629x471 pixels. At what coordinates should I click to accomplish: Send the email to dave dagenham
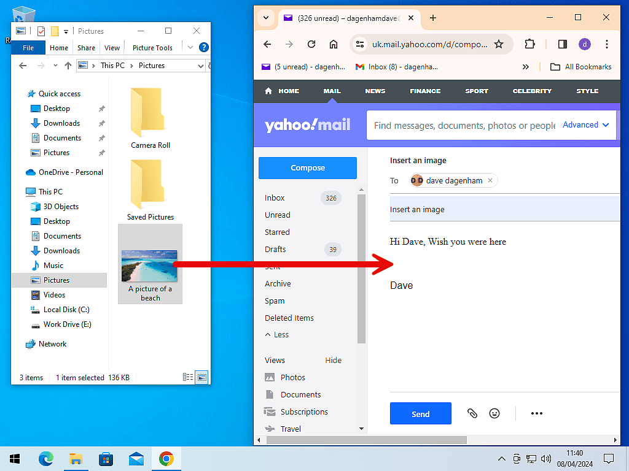click(x=420, y=413)
